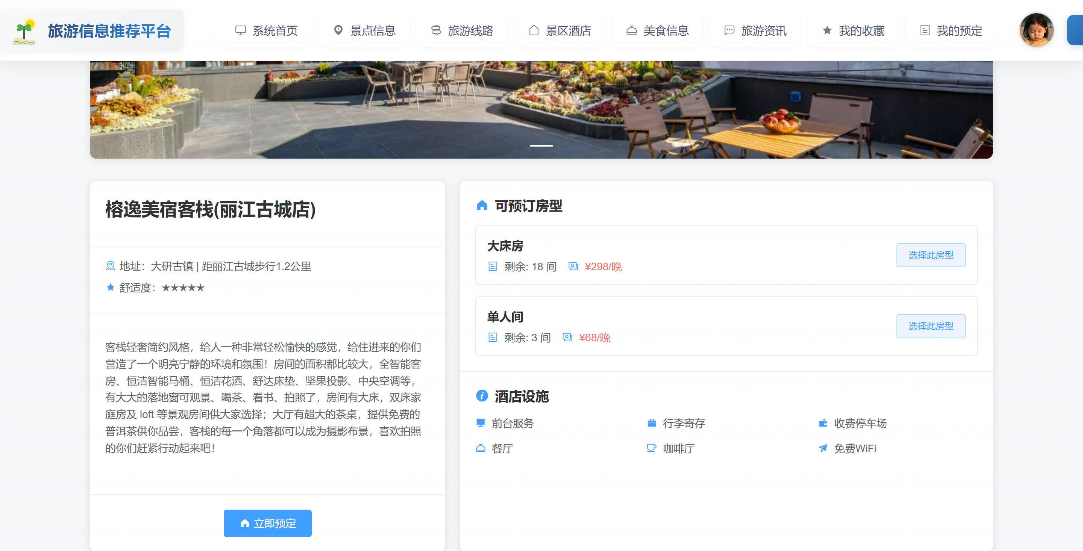
Task: Click the chat bubble icon beside 旅游资讯
Action: 729,30
